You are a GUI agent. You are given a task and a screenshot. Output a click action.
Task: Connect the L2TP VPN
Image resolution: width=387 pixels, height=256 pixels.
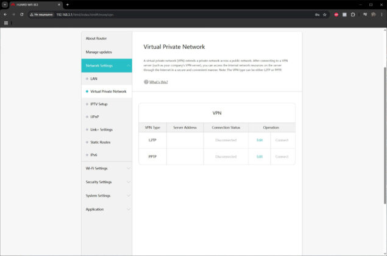[282, 140]
